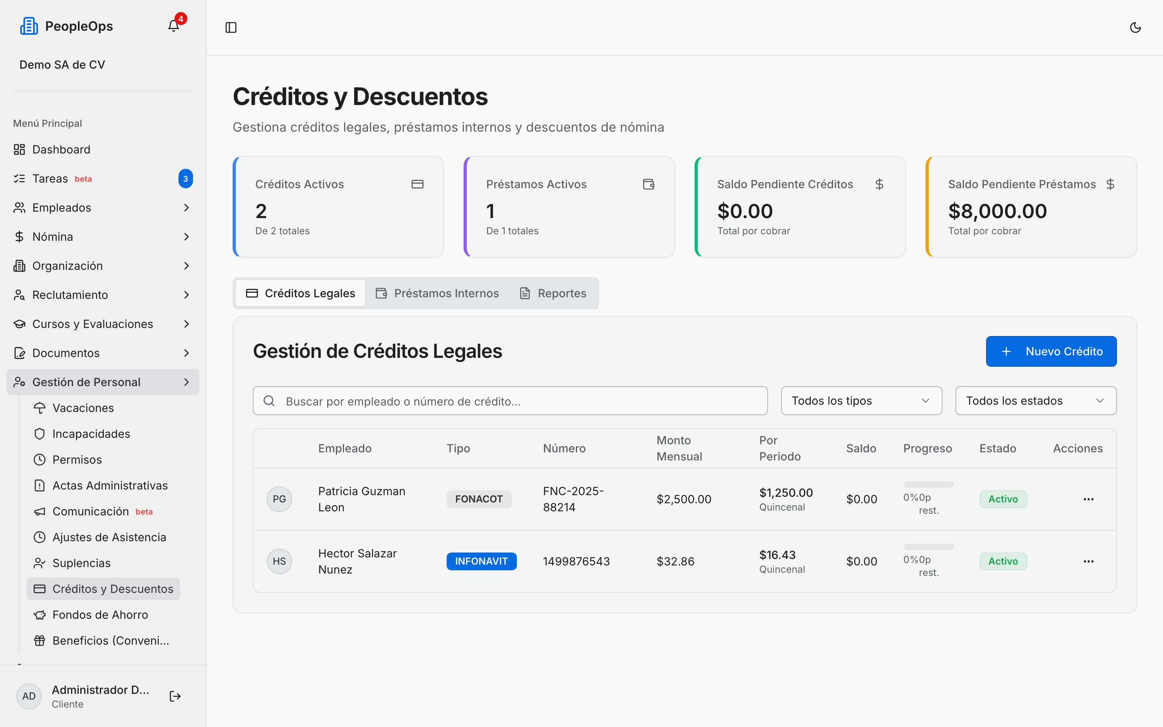Expand the Cursos y Evaluaciones chevron
Viewport: 1163px width, 727px height.
pos(187,324)
